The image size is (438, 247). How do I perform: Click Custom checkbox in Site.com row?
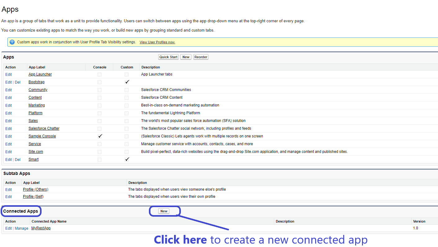point(127,152)
